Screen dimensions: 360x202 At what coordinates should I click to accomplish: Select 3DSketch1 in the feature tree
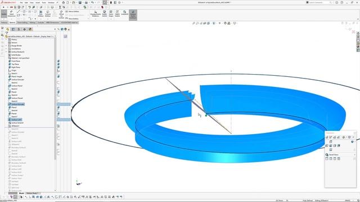click(15, 126)
